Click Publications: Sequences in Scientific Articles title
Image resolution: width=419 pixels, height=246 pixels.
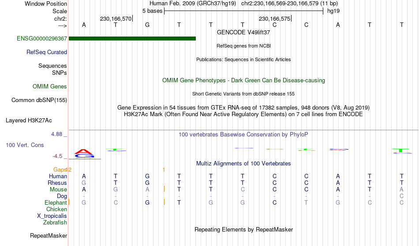243,59
